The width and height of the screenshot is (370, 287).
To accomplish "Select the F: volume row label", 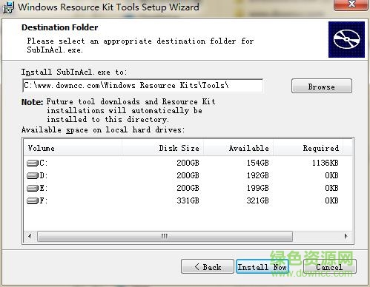I will click(44, 200).
